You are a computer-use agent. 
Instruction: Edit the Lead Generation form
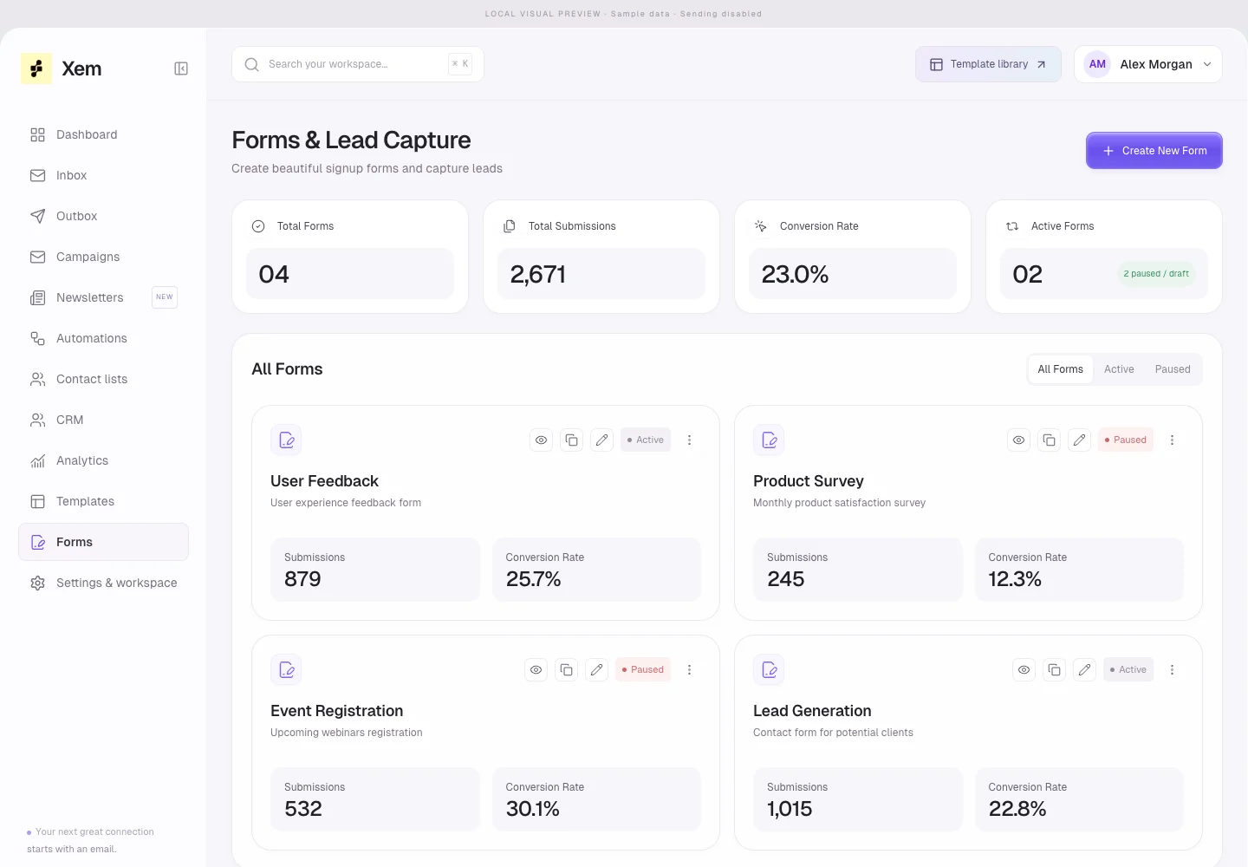coord(1085,670)
